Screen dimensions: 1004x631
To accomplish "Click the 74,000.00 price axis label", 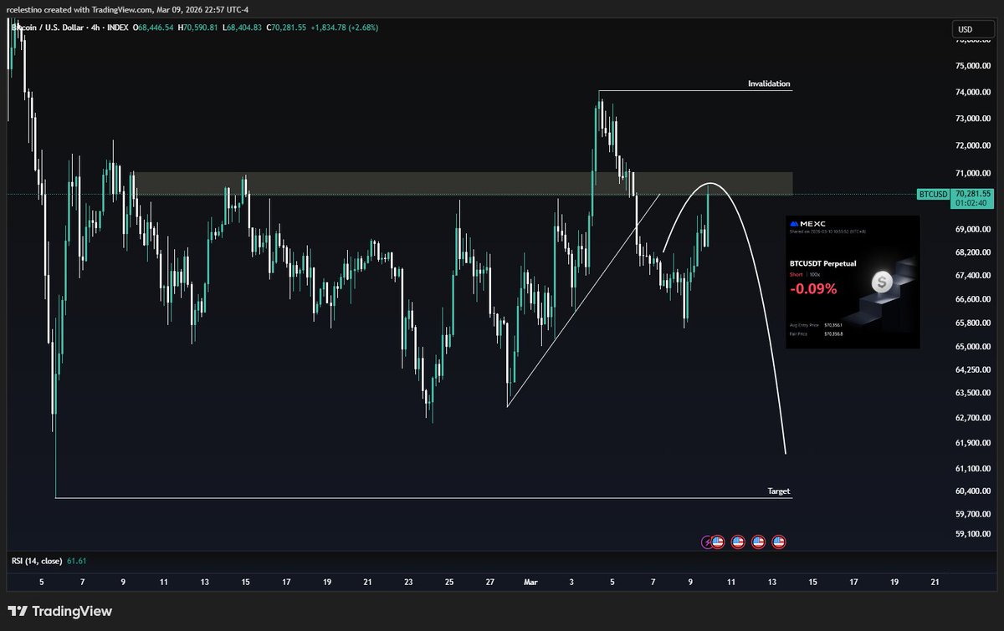I will (974, 93).
